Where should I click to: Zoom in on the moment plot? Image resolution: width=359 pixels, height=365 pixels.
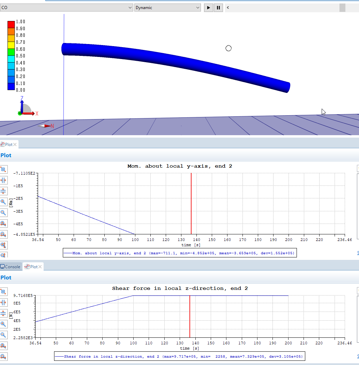point(3,202)
